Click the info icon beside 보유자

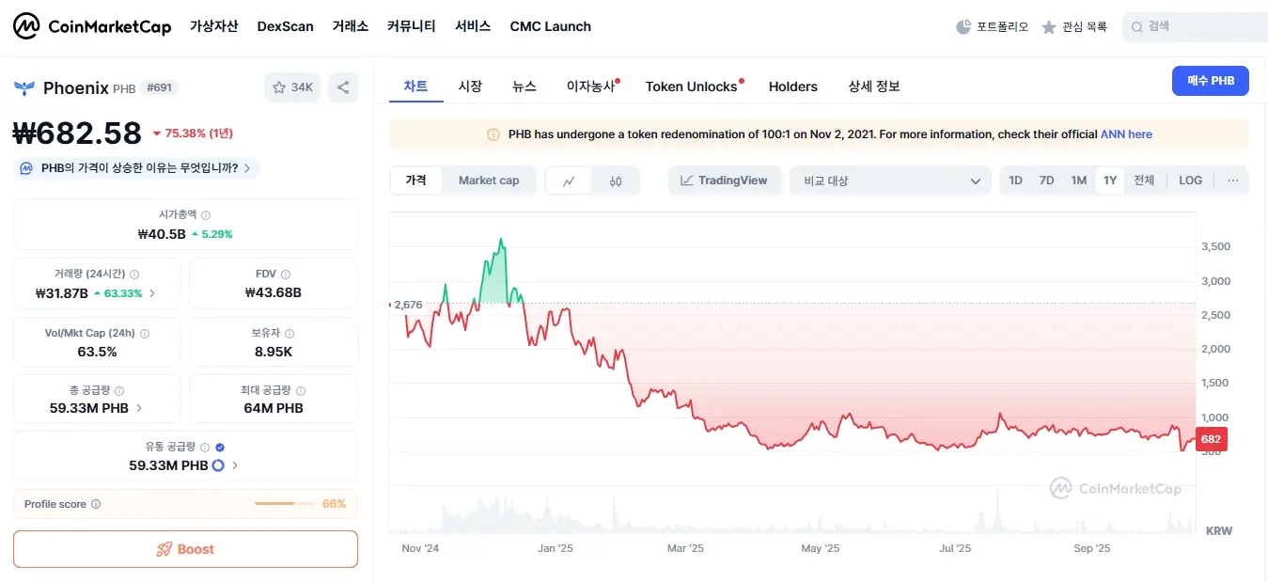[290, 334]
